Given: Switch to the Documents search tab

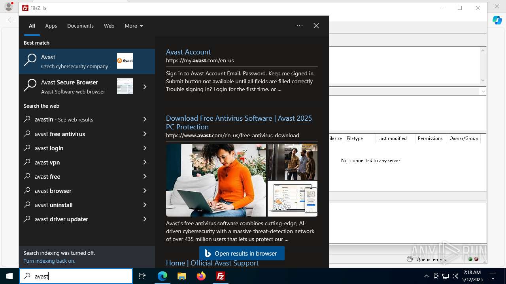Looking at the screenshot, I should (x=80, y=26).
